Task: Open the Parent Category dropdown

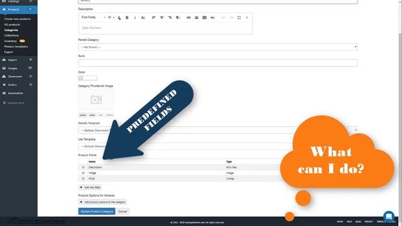Action: coord(218,47)
